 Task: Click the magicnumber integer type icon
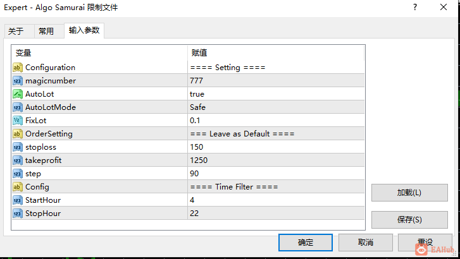point(18,81)
